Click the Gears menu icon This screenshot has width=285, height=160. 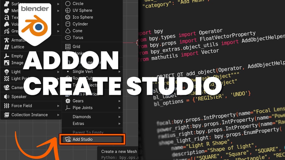(x=68, y=101)
